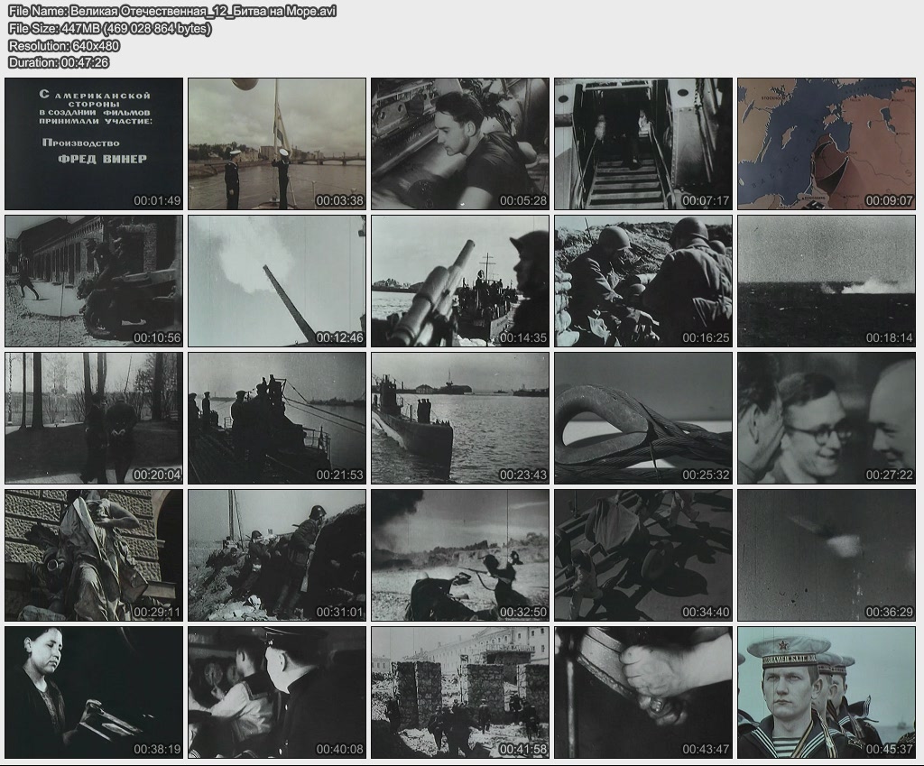Click the 00:20:04 thumbnail of men among trees
Viewport: 924px width, 766px height.
[94, 418]
